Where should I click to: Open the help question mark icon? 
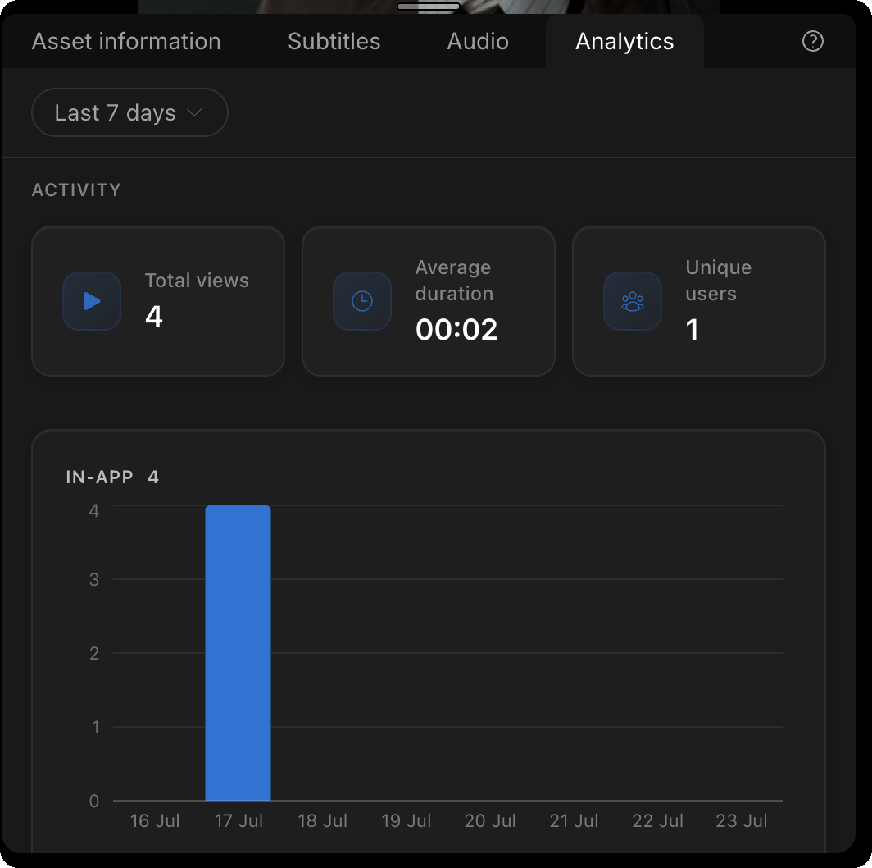[812, 41]
